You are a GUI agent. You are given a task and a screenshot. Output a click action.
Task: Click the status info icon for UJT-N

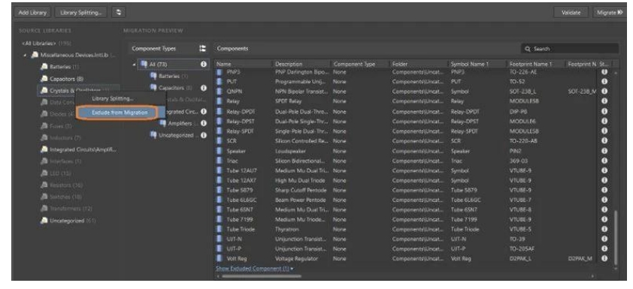[604, 239]
